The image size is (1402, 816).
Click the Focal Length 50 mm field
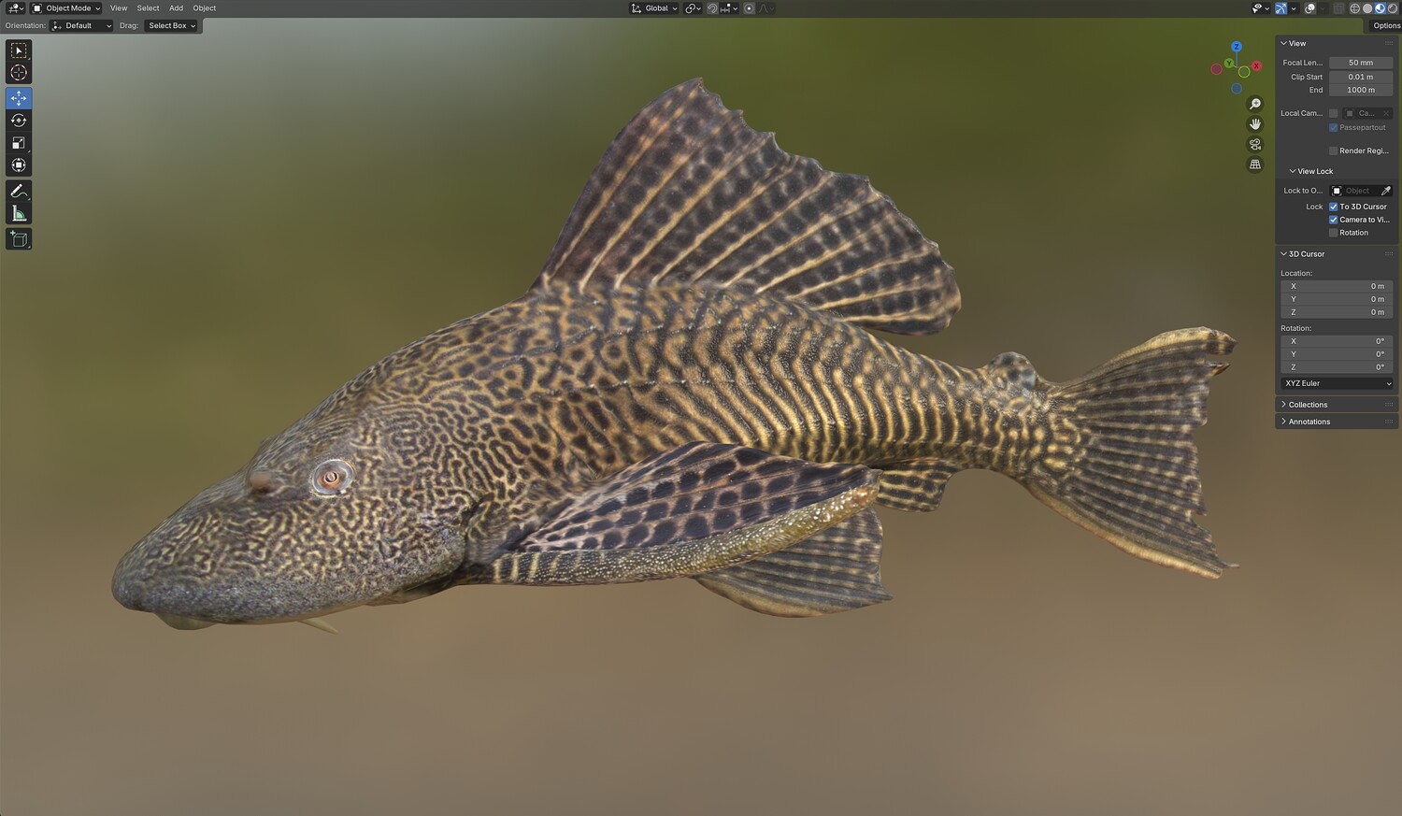1361,63
